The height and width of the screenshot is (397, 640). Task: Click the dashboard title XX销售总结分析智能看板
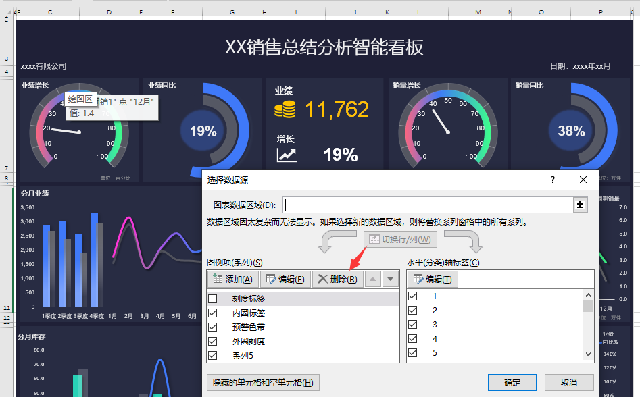click(324, 47)
